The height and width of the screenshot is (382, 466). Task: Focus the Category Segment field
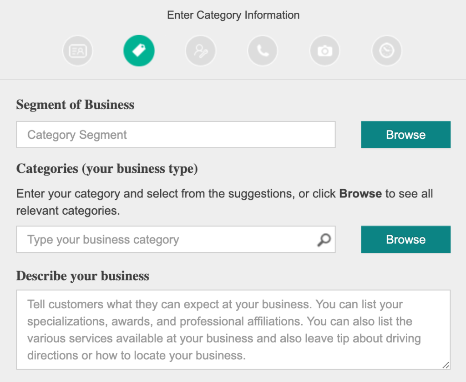[x=176, y=135]
